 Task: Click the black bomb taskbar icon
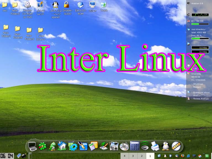pyautogui.click(x=24, y=156)
